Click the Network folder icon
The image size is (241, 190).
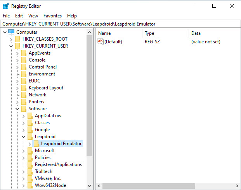click(x=24, y=95)
